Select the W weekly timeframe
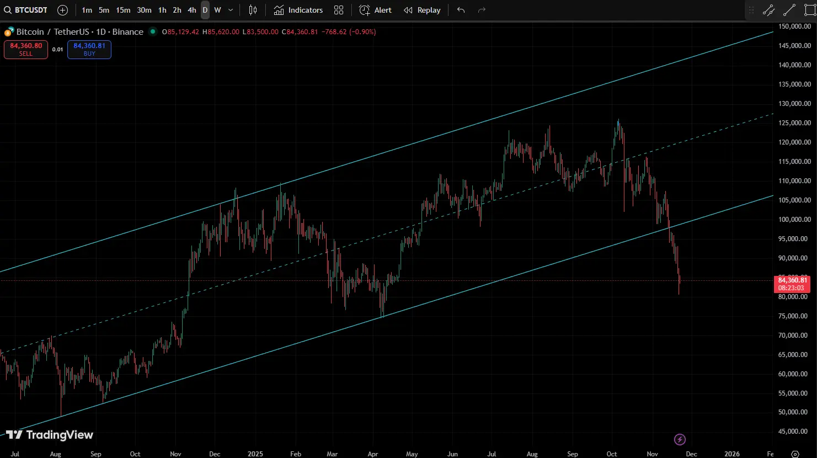Image resolution: width=817 pixels, height=458 pixels. click(217, 10)
